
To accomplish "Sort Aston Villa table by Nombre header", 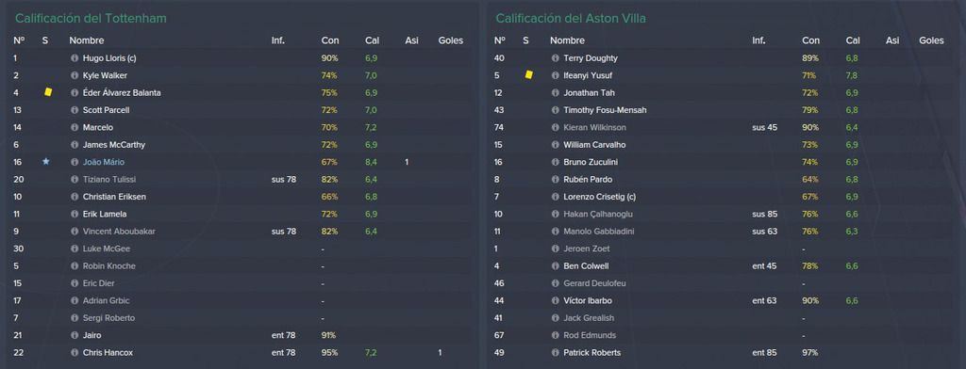I will coord(567,40).
